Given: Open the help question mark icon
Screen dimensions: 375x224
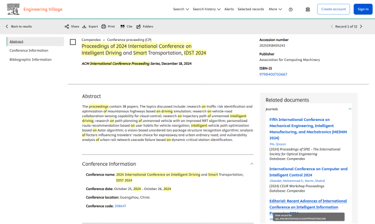Looking at the screenshot, I should click(290, 9).
